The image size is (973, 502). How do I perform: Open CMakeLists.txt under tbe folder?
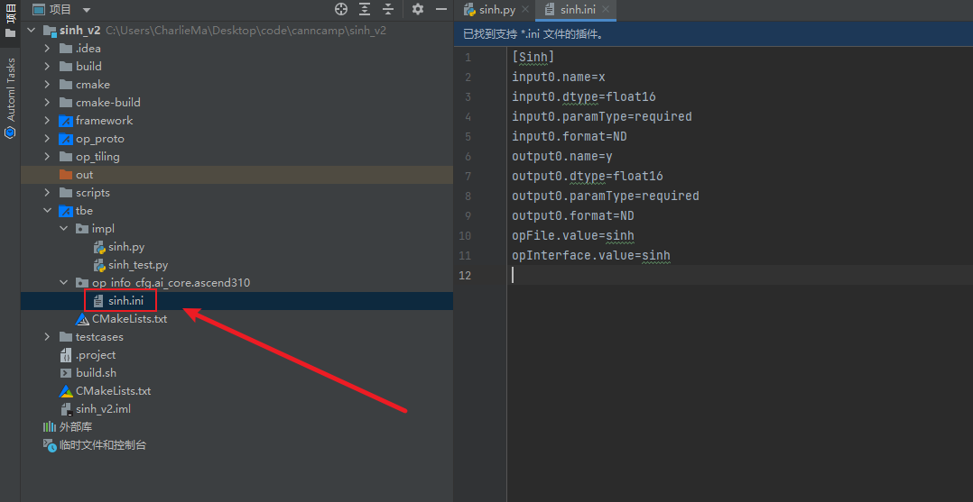coord(130,319)
